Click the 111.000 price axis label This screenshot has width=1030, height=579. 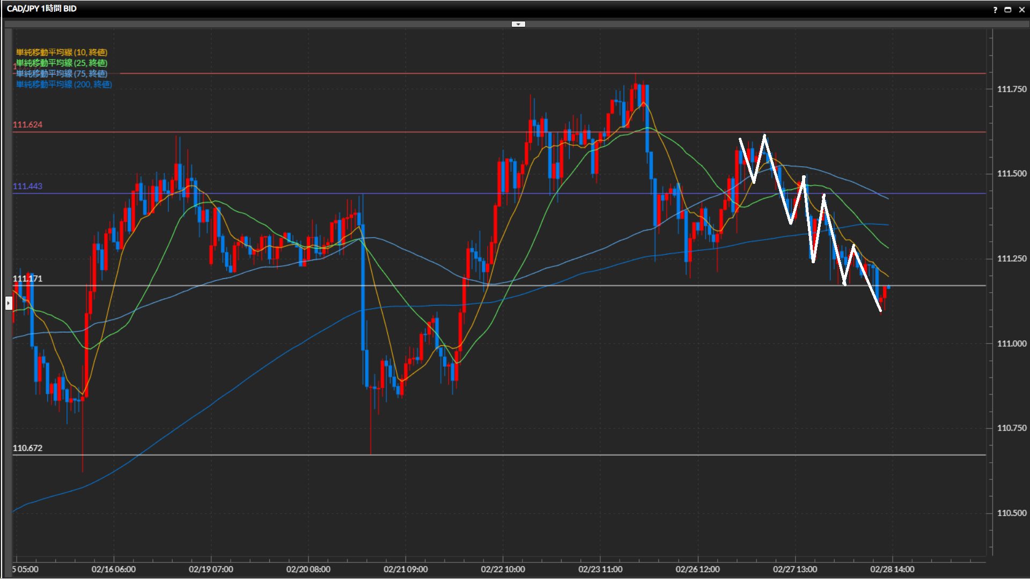click(1011, 343)
